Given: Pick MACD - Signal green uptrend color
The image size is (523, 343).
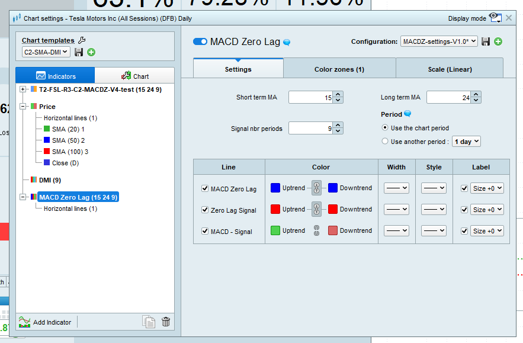Looking at the screenshot, I should point(275,230).
